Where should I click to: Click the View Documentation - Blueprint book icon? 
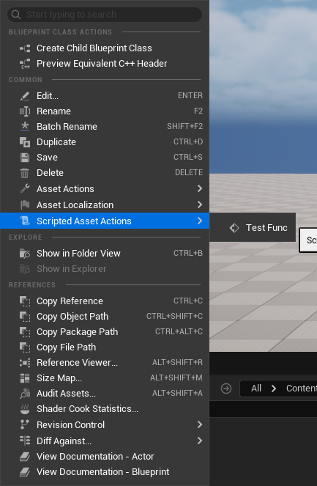(25, 472)
